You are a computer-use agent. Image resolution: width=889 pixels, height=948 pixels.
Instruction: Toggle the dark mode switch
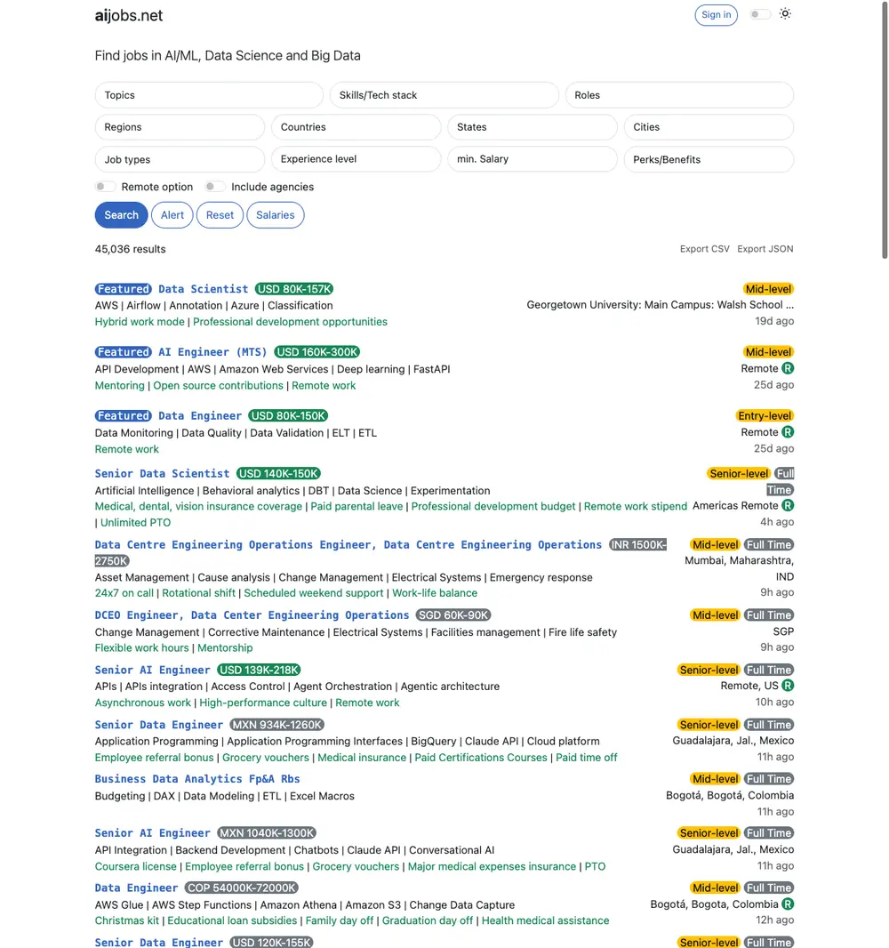[760, 14]
